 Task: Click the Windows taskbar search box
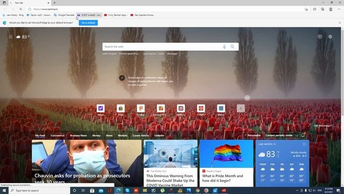39,190
